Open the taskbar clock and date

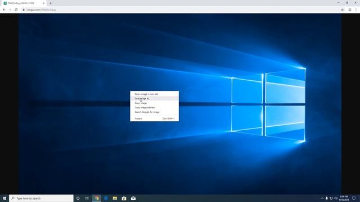coord(344,198)
